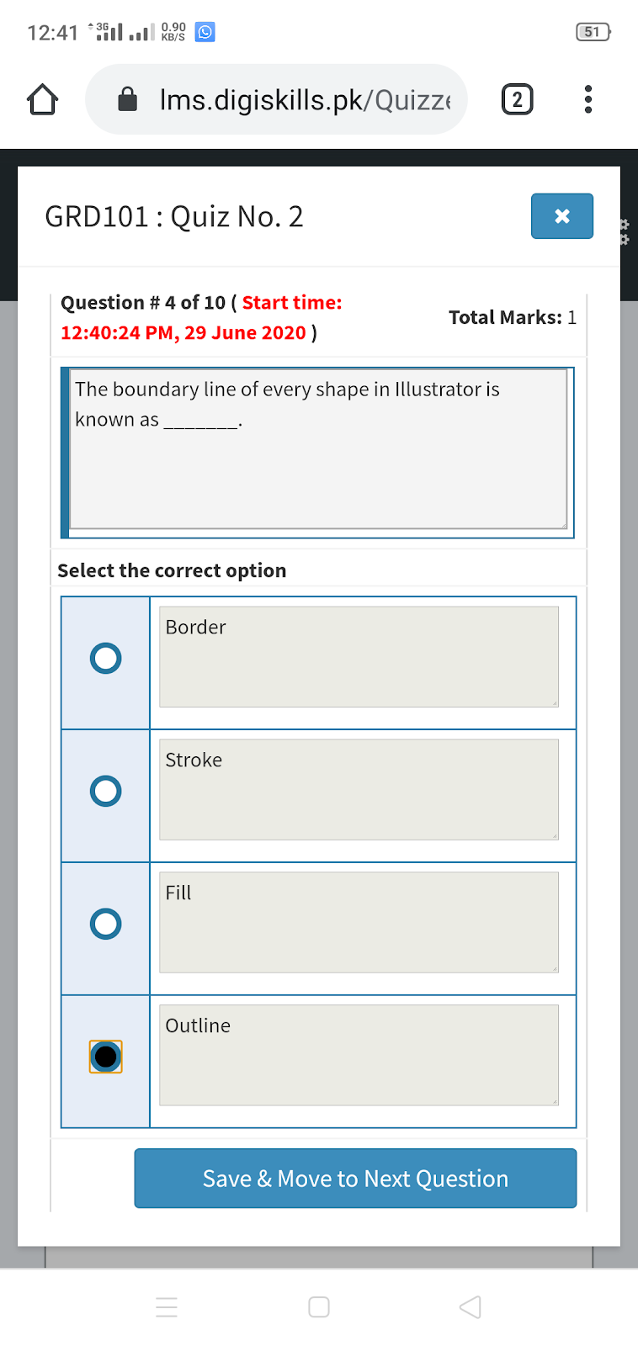Click the padlock site security icon
Viewport: 638px width, 1346px height.
pyautogui.click(x=127, y=98)
